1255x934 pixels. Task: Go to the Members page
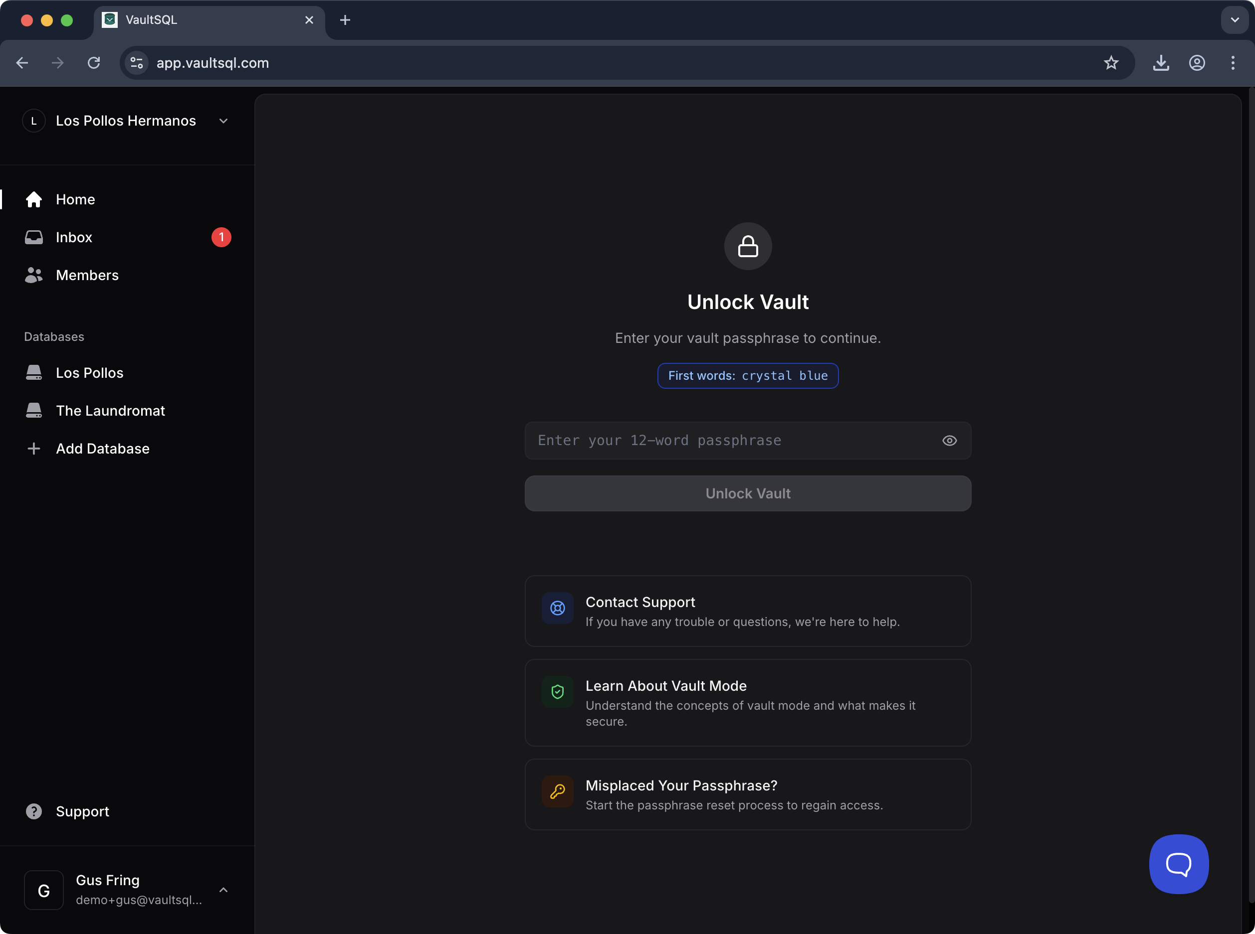[x=127, y=275]
